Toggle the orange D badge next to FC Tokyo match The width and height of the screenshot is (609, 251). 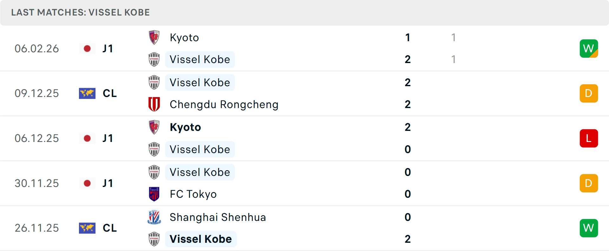(589, 183)
